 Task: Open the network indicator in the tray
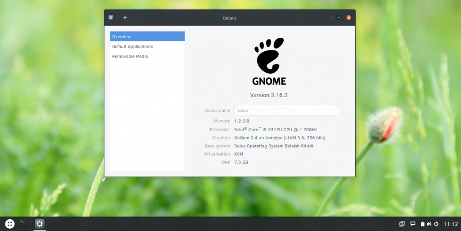402,224
